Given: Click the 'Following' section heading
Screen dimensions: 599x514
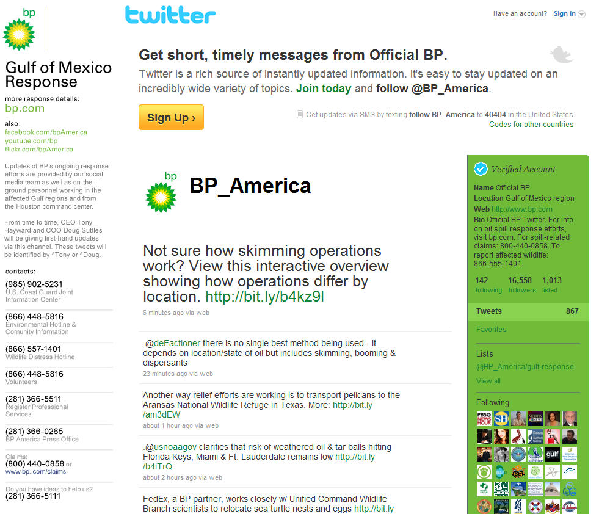Looking at the screenshot, I should (x=492, y=402).
